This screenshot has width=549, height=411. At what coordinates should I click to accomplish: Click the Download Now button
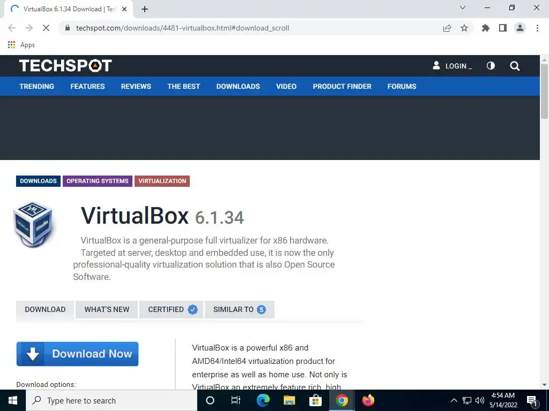click(77, 354)
